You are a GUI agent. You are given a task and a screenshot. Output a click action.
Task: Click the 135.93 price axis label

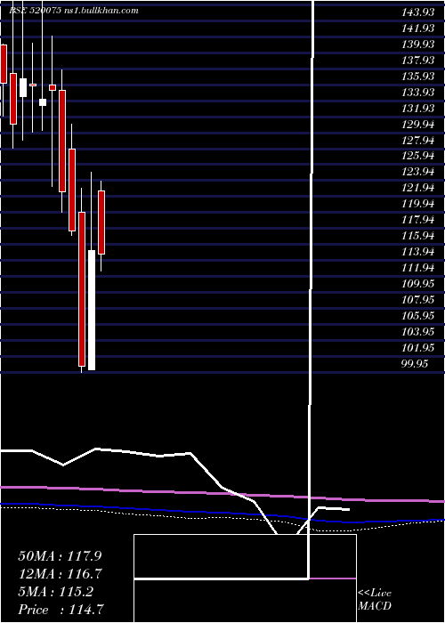(x=418, y=77)
